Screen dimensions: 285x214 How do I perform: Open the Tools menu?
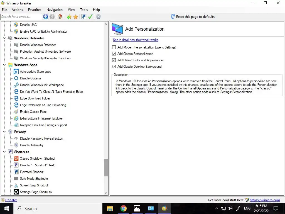pos(84,10)
